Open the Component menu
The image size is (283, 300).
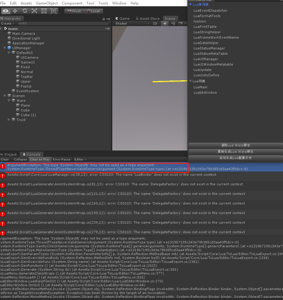(72, 3)
